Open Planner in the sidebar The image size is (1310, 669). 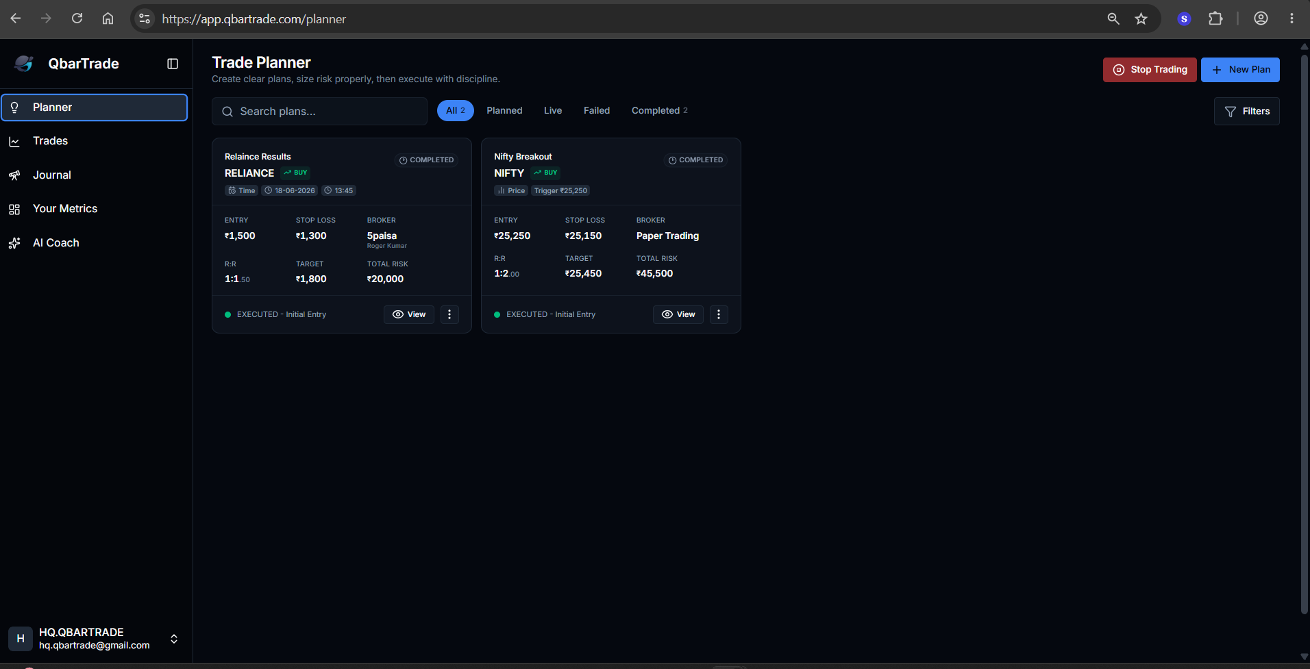coord(95,108)
